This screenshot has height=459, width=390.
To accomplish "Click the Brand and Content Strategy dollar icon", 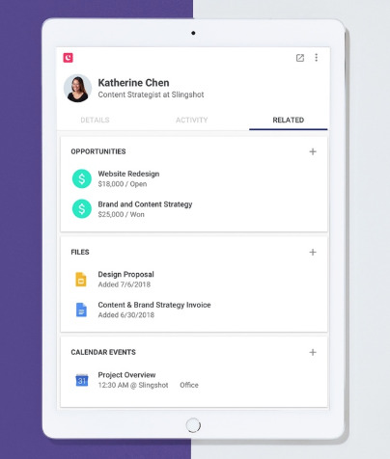I will coord(82,209).
